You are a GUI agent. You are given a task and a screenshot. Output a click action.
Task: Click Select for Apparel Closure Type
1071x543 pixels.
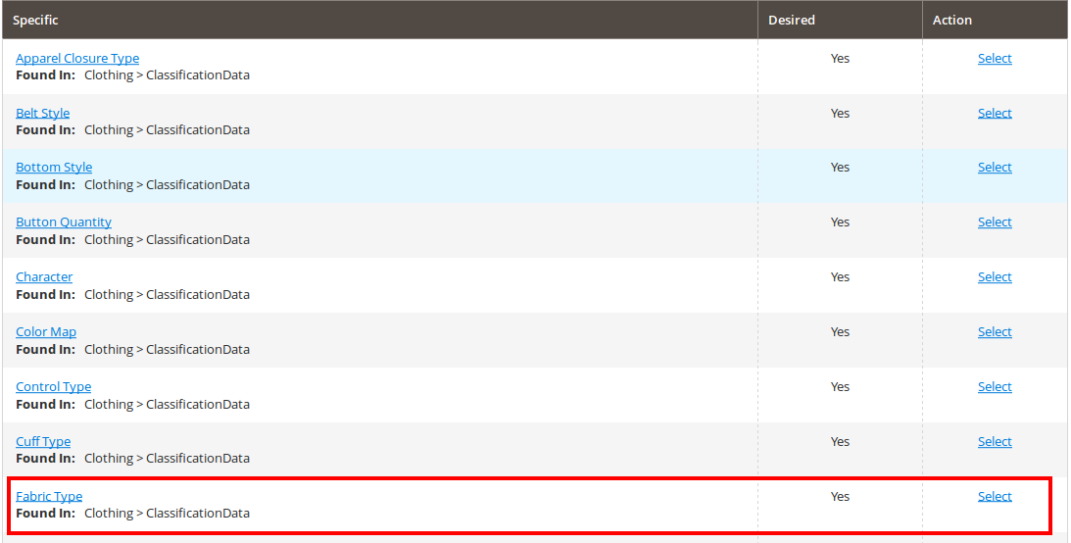[994, 59]
